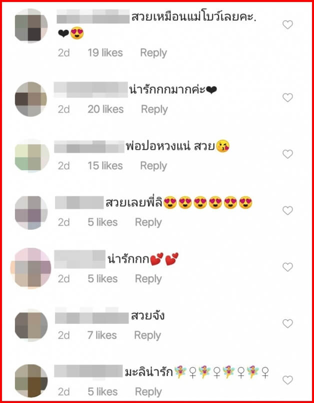Image resolution: width=314 pixels, height=403 pixels.
Task: View the 7 likes list
Action: tap(102, 335)
